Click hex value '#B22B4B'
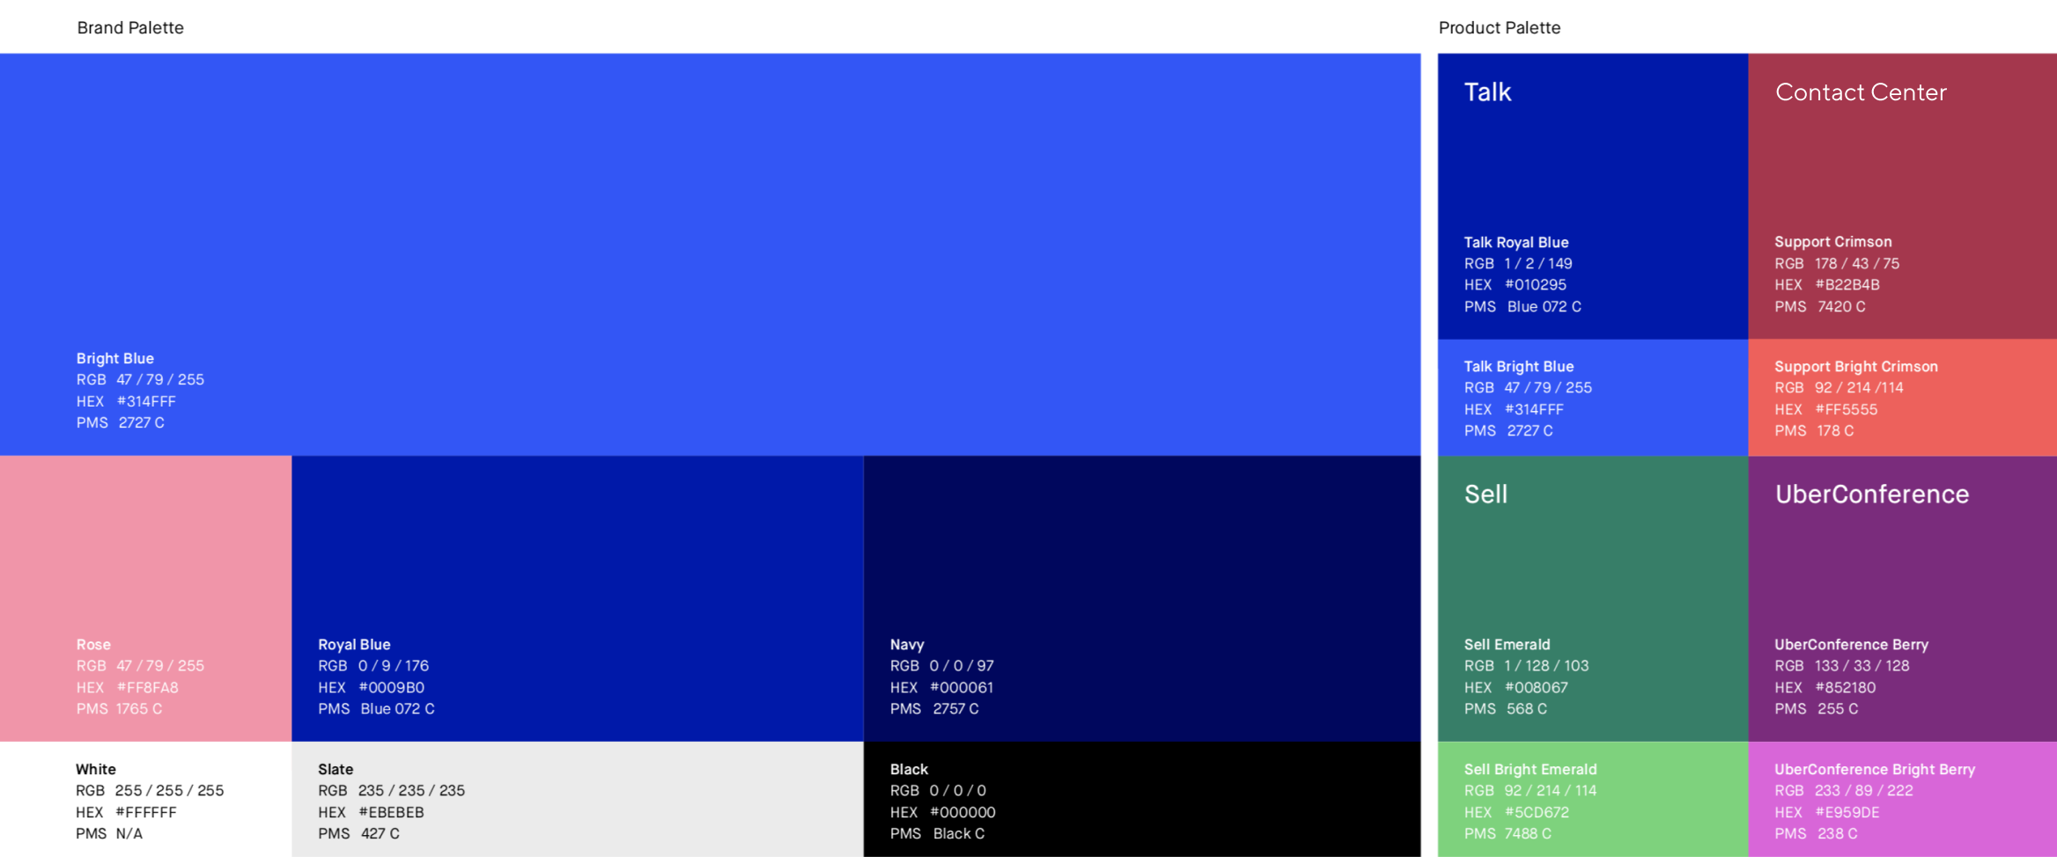The width and height of the screenshot is (2057, 857). (x=1847, y=285)
